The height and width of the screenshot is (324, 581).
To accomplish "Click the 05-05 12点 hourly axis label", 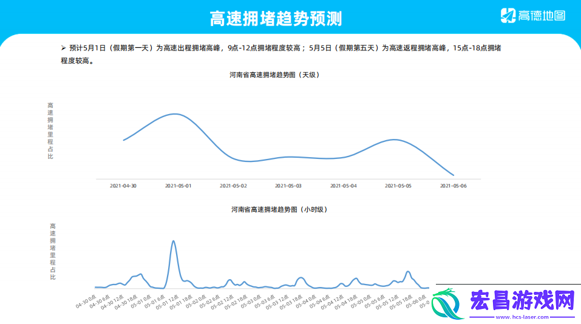I will click(x=387, y=302).
